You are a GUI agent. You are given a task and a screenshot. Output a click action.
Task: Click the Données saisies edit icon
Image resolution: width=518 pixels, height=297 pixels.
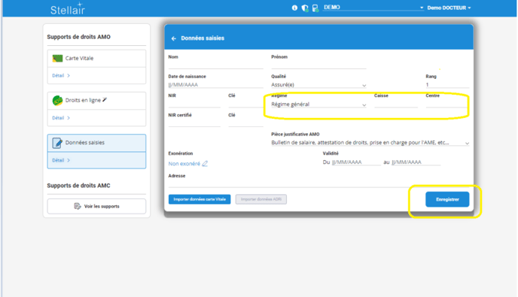pos(57,143)
